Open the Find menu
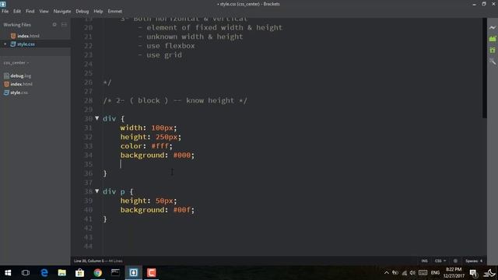 [x=30, y=11]
